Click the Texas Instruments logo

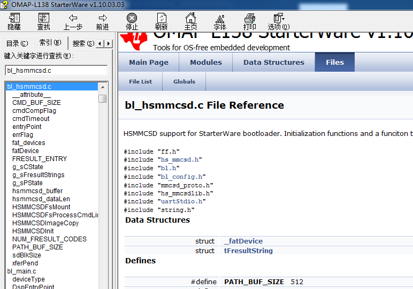point(134,41)
